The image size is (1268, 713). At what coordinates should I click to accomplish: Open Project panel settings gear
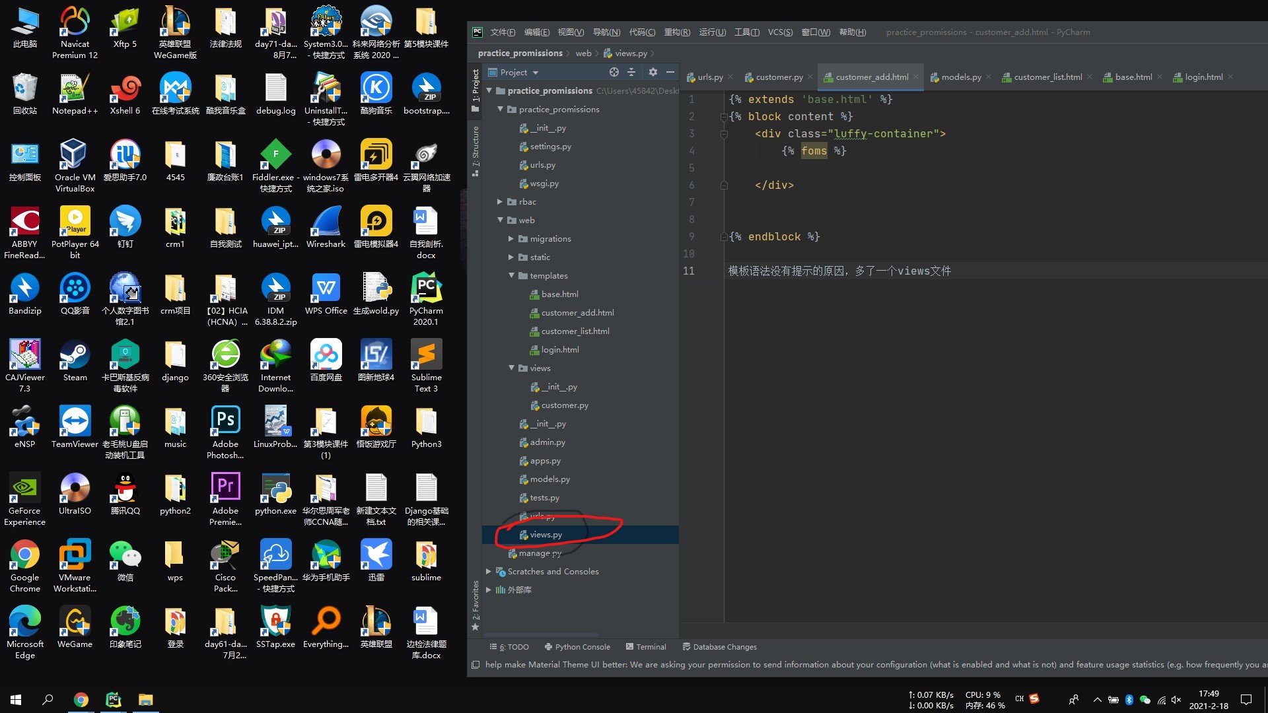click(x=652, y=72)
